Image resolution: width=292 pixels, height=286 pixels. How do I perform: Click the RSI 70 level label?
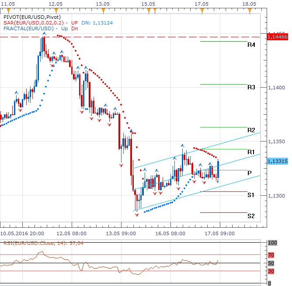pos(271,255)
